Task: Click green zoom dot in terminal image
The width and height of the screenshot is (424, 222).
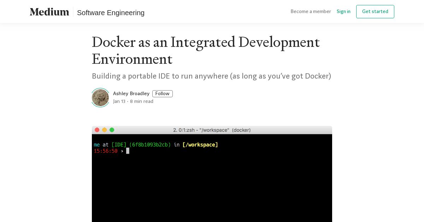Action: pyautogui.click(x=112, y=130)
